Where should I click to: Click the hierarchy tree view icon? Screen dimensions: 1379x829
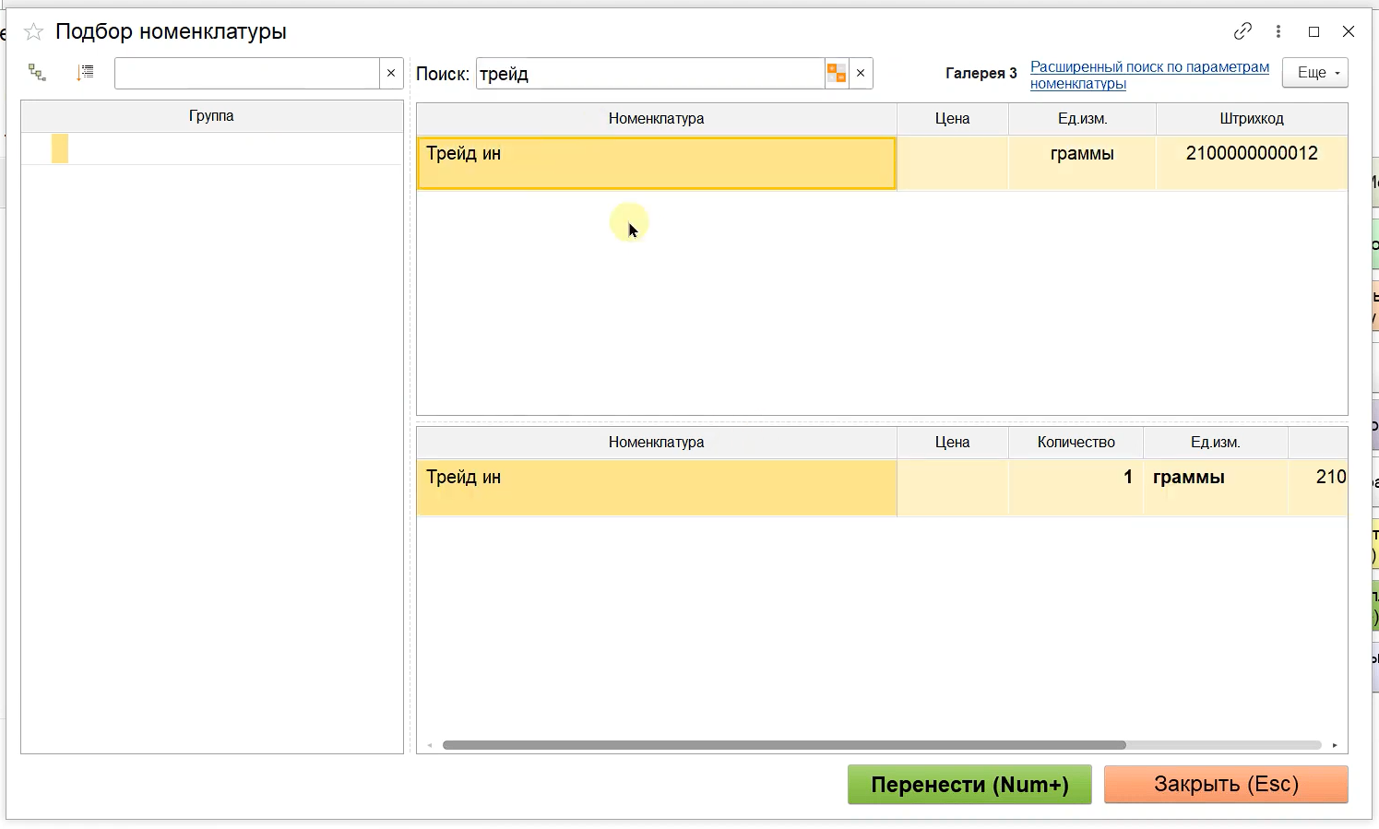37,73
